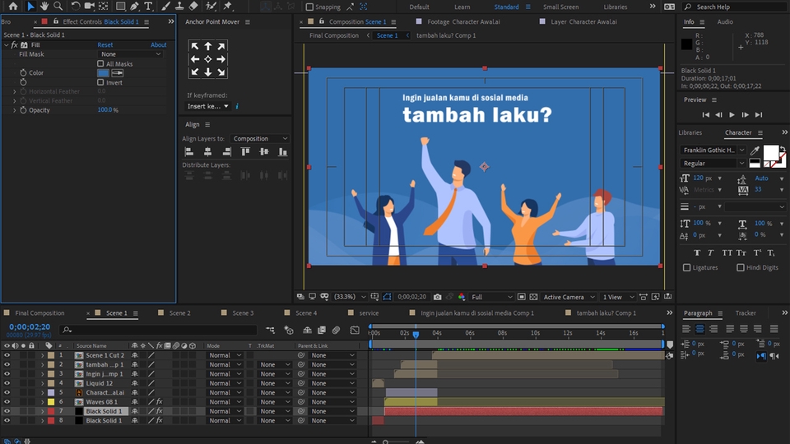Move anchor point to bottom-right arrow
The height and width of the screenshot is (444, 790).
221,72
